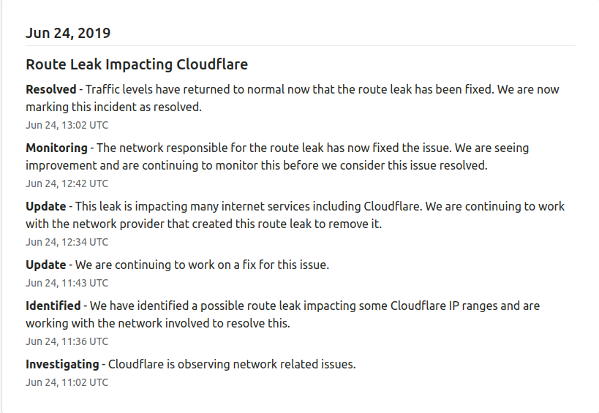The image size is (599, 413).
Task: Click the Jun 24, 12:34 UTC timestamp
Action: (67, 242)
